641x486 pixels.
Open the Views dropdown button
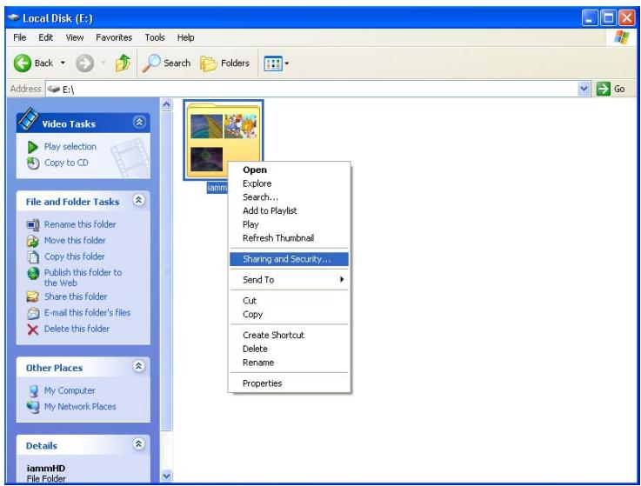tap(274, 63)
